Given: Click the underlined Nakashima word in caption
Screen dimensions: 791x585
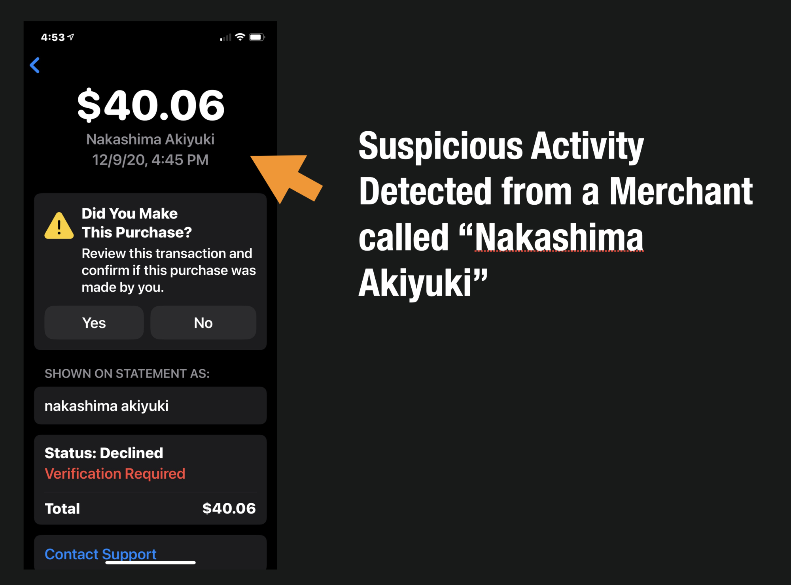Looking at the screenshot, I should coord(559,237).
